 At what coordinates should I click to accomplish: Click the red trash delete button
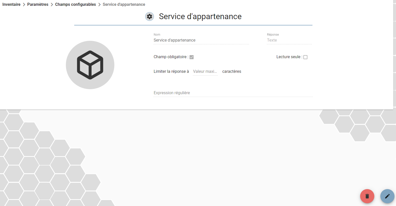367,196
